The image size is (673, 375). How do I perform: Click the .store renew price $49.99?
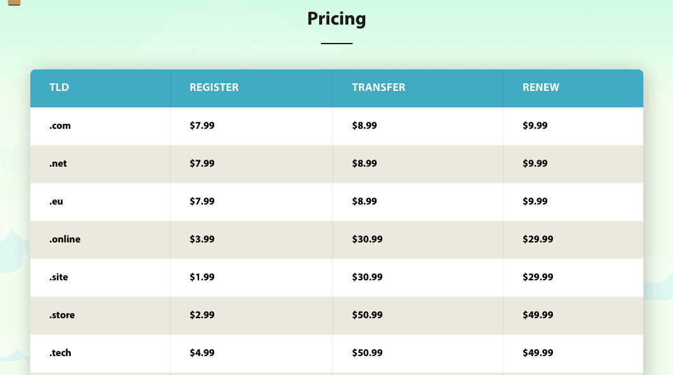click(538, 315)
